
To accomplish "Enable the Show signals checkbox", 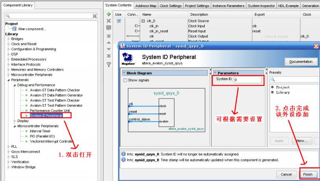I will [125, 80].
